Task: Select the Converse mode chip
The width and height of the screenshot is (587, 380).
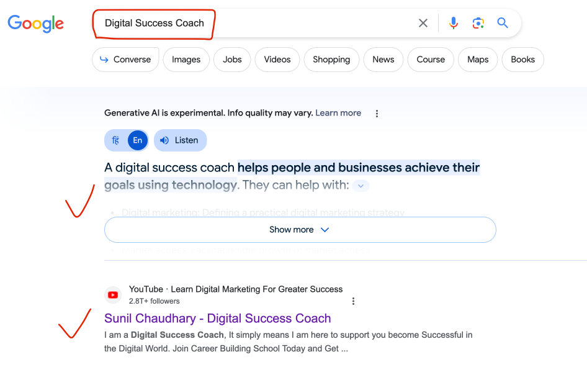Action: [125, 60]
